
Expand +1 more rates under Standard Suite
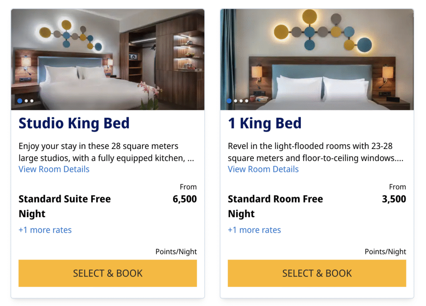pos(45,230)
